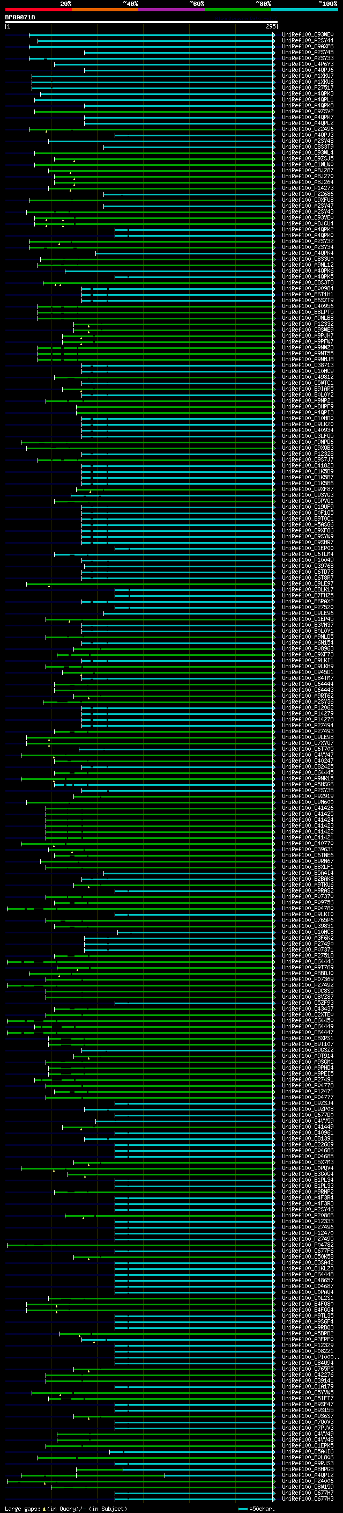The width and height of the screenshot is (343, 1513).
Task: Click the cyan alignment bar for UniRef100_Q93WE0
Action: (x=152, y=35)
